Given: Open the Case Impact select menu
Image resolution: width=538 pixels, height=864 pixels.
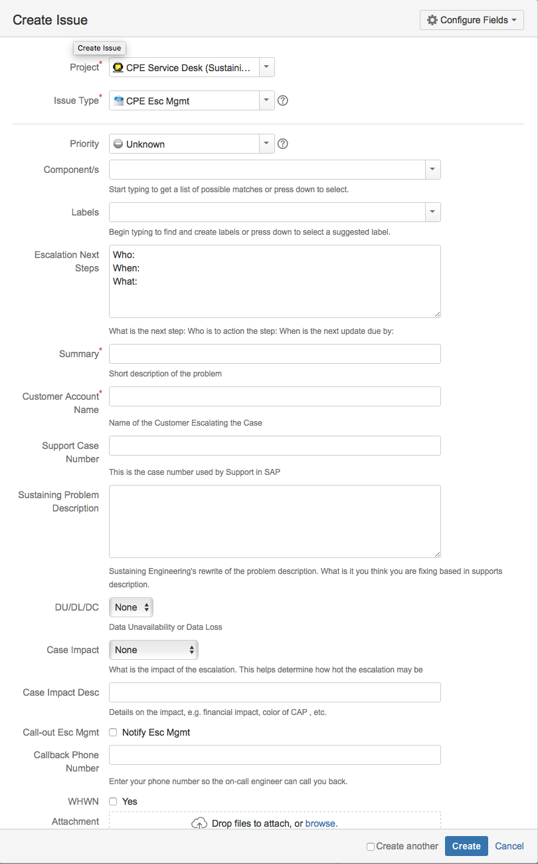Looking at the screenshot, I should tap(153, 650).
